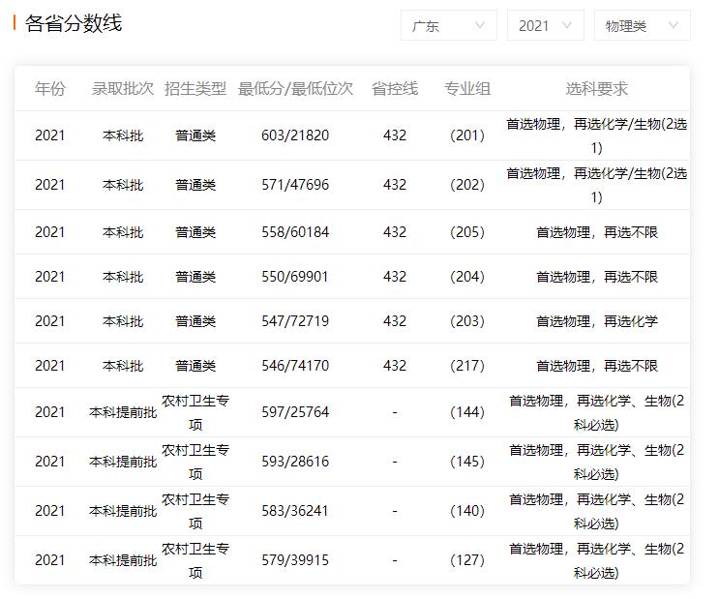Click the chevron arrow in 2021 dropdown
This screenshot has width=719, height=599.
567,26
